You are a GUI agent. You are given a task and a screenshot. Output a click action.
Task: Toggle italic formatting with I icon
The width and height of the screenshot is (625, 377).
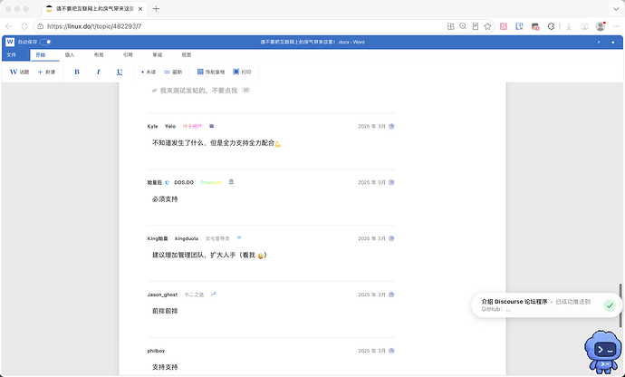[98, 72]
